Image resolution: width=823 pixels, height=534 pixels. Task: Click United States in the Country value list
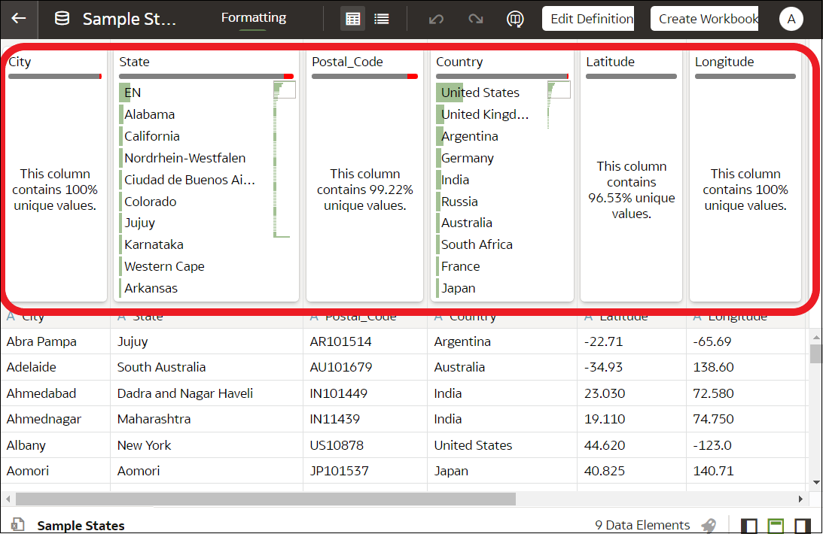478,92
